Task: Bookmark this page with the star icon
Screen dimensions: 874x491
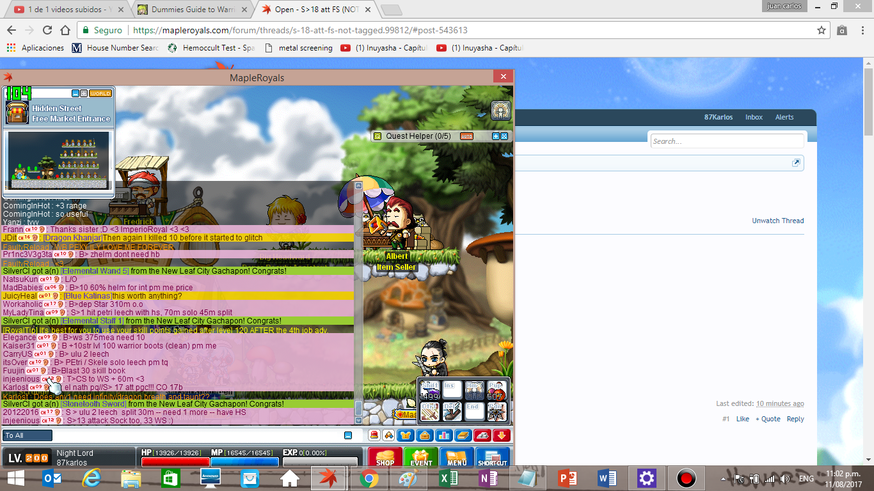Action: tap(822, 30)
